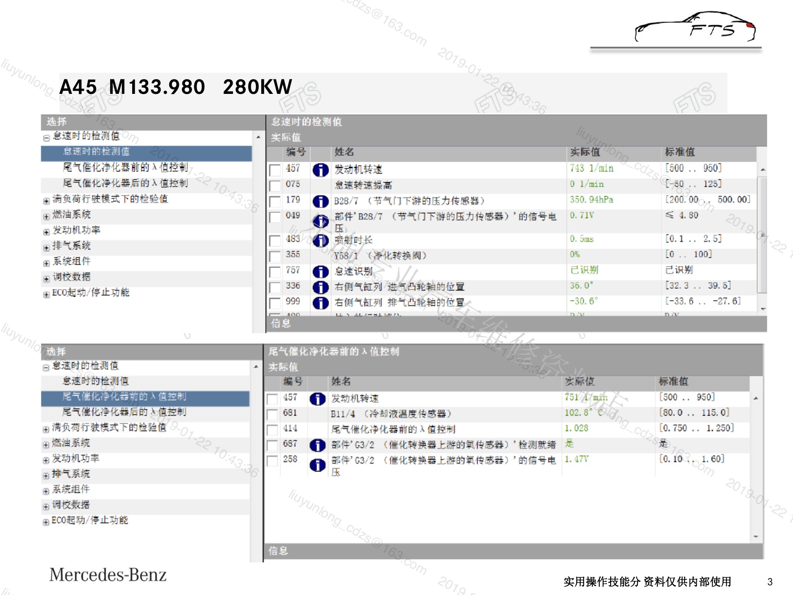Check the box for row 179
This screenshot has height=595, width=793.
[274, 201]
